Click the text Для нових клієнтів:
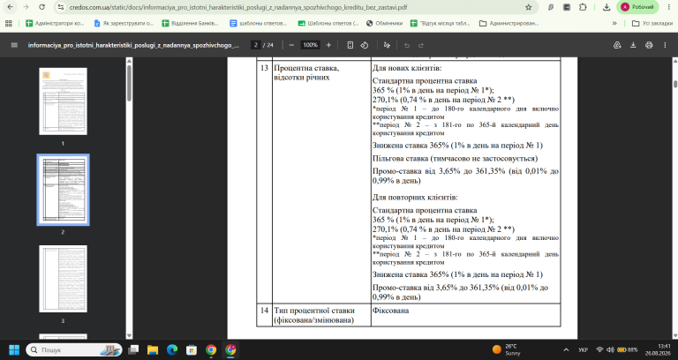This screenshot has width=678, height=360. tap(407, 68)
